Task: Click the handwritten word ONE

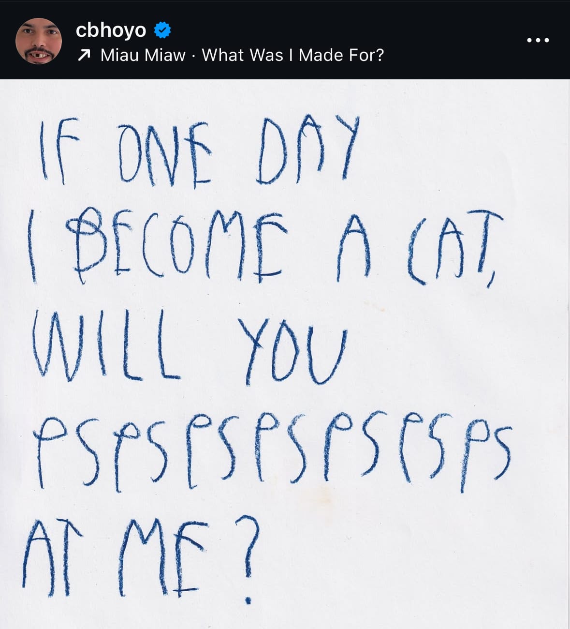Action: coord(164,154)
